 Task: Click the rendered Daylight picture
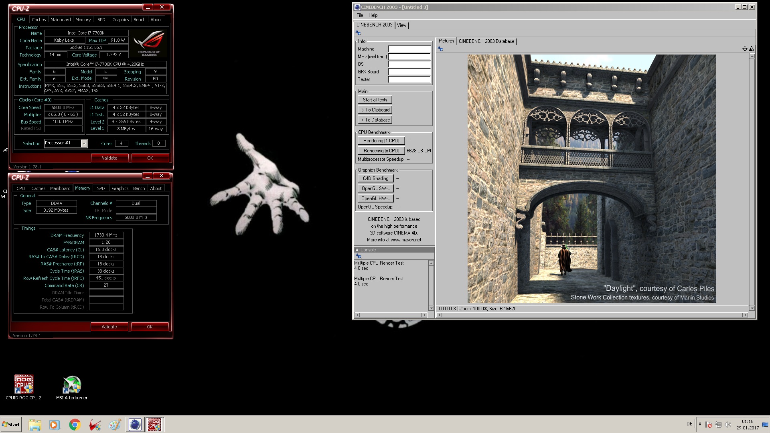pos(592,179)
